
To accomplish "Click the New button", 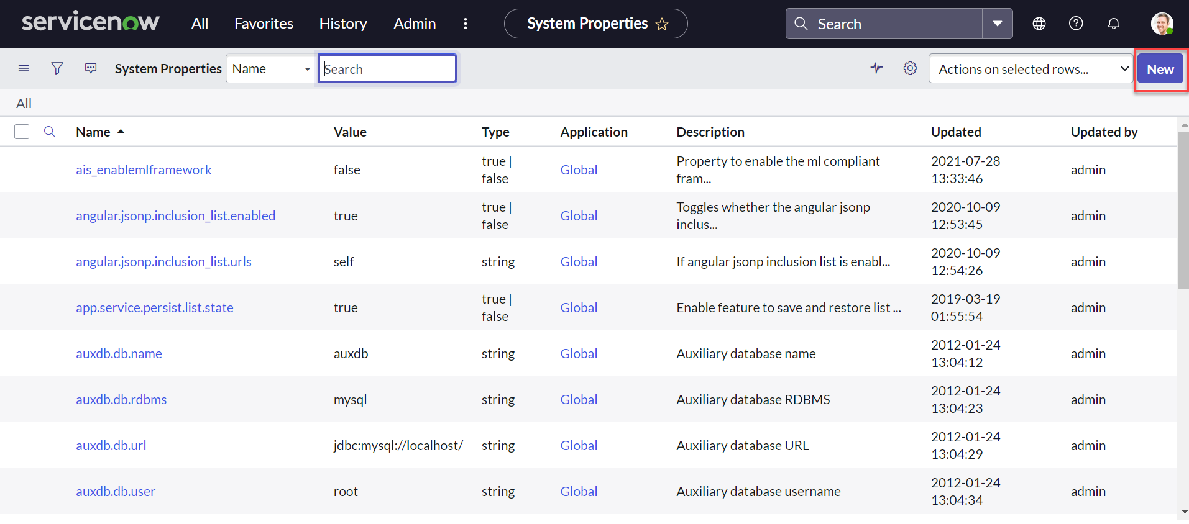I will (1160, 69).
